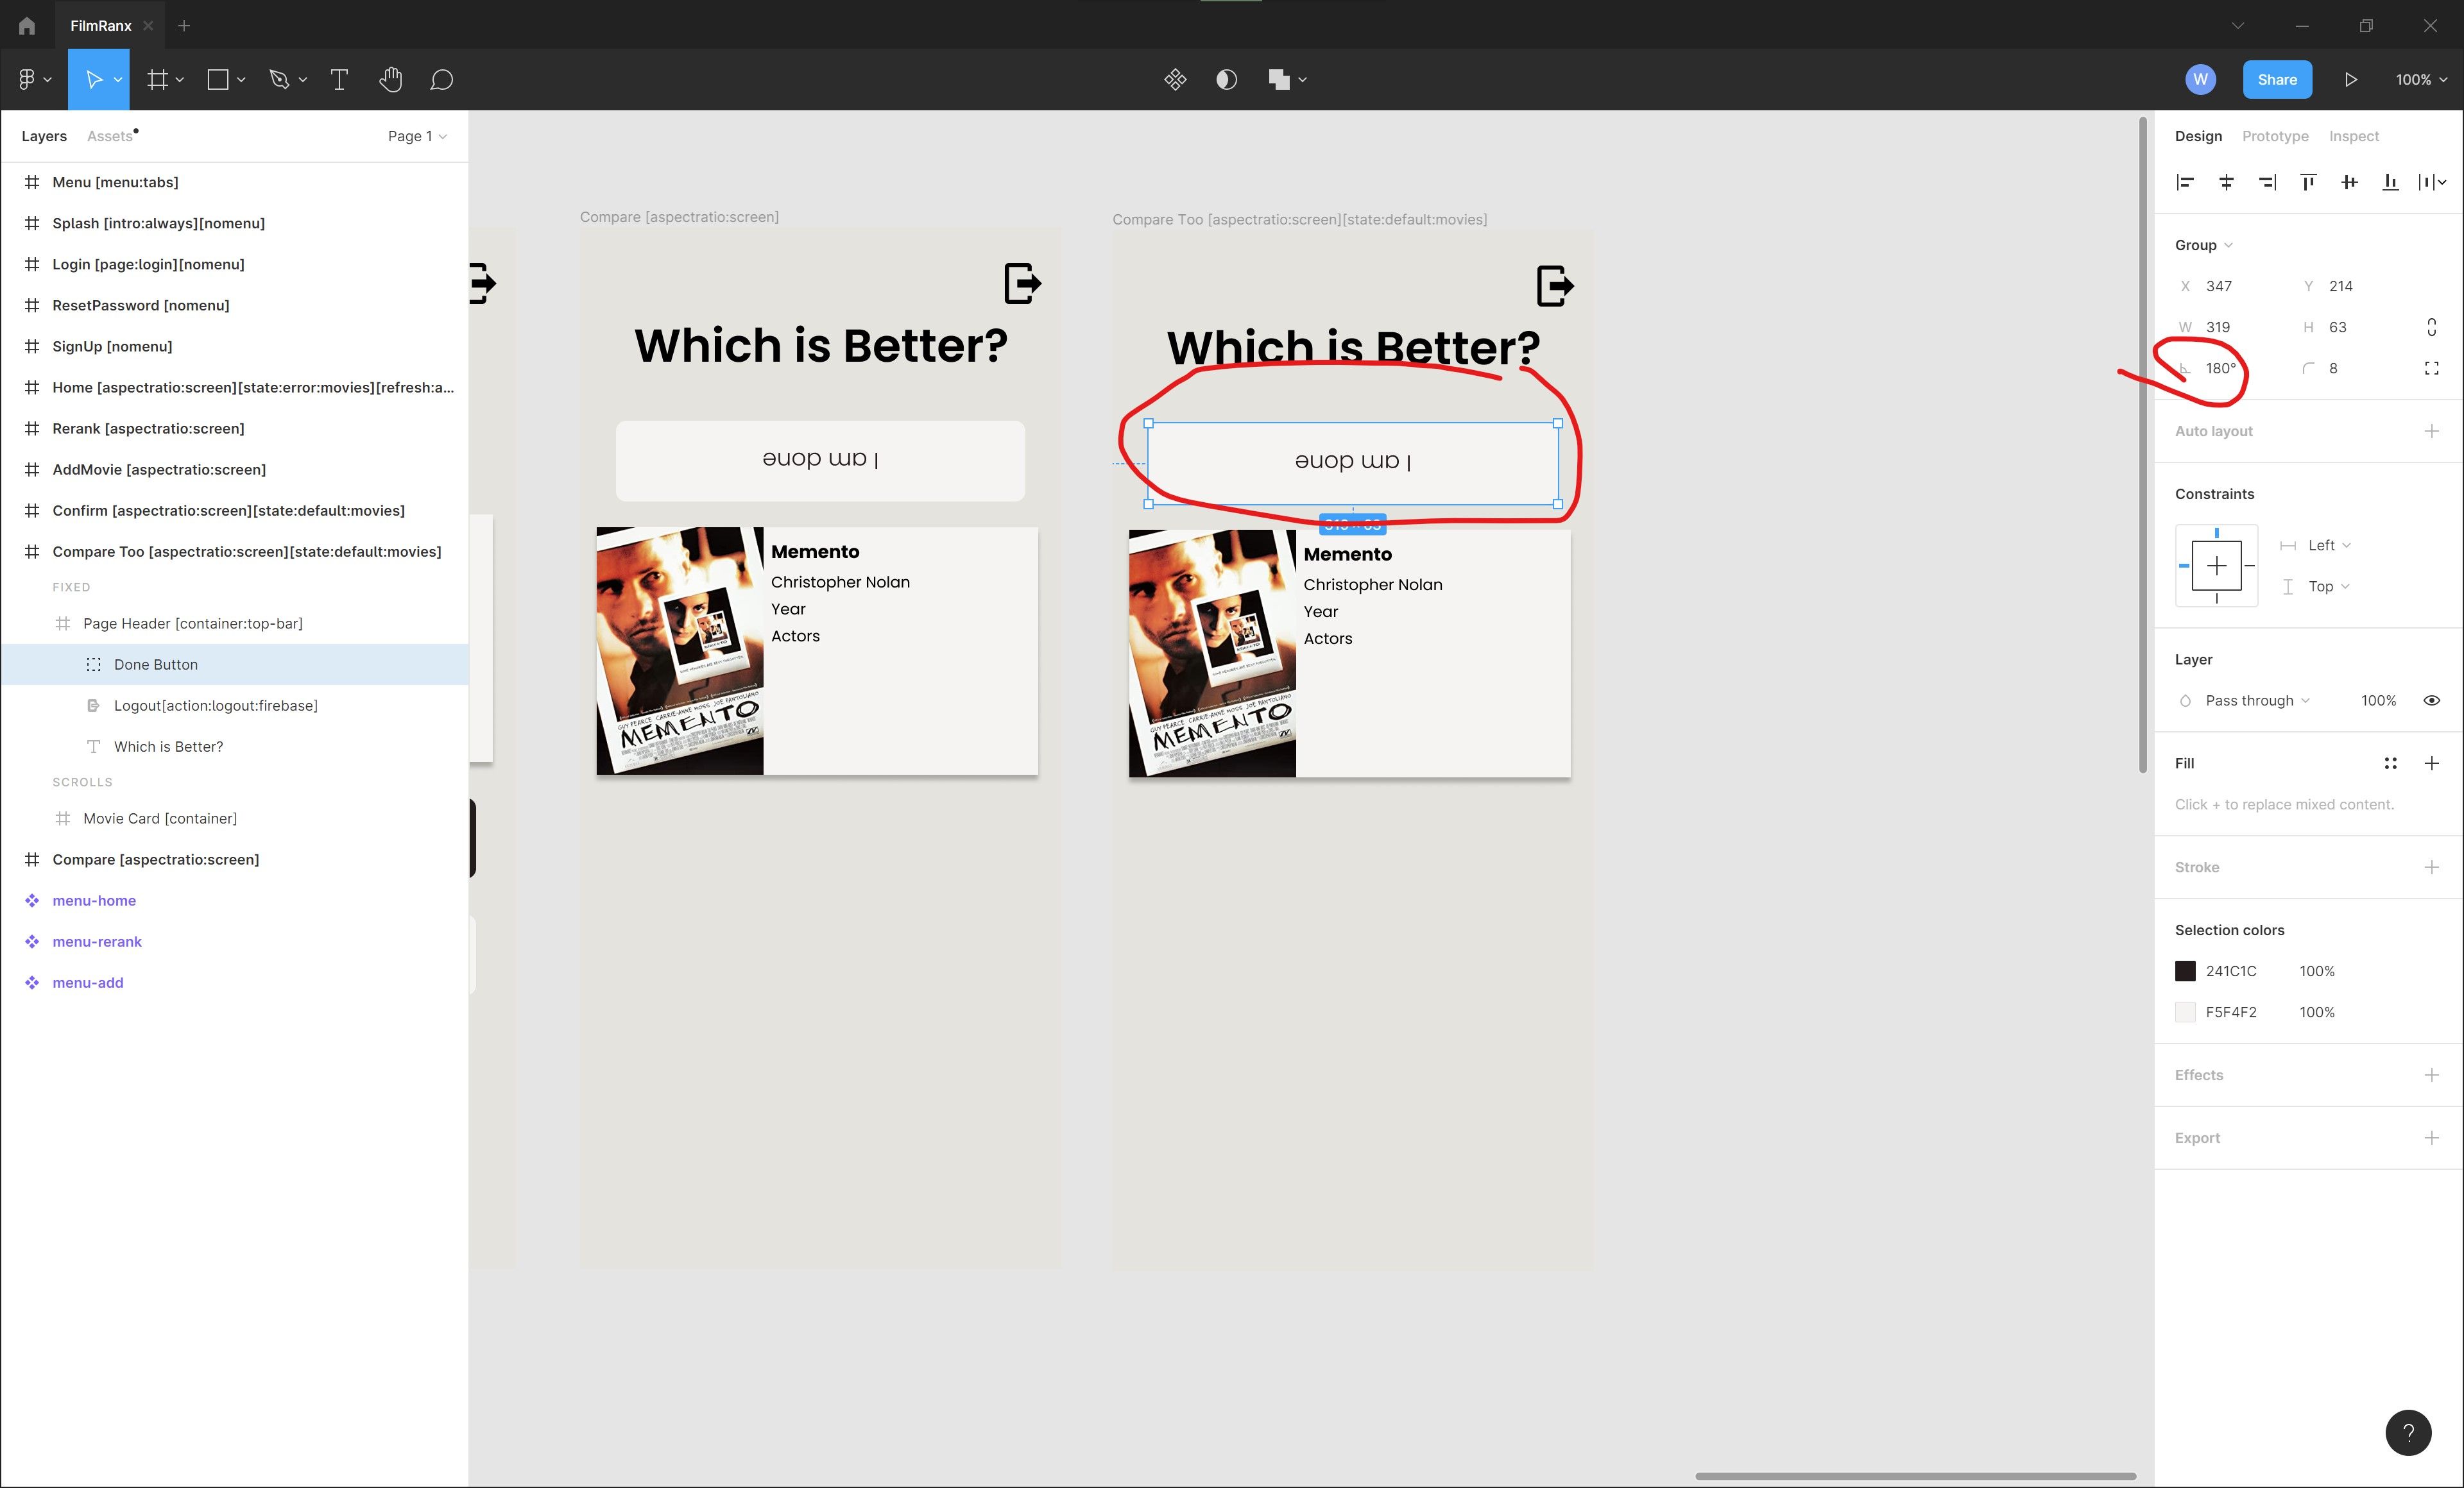Select the Frame tool
This screenshot has height=1488, width=2464.
(x=157, y=79)
